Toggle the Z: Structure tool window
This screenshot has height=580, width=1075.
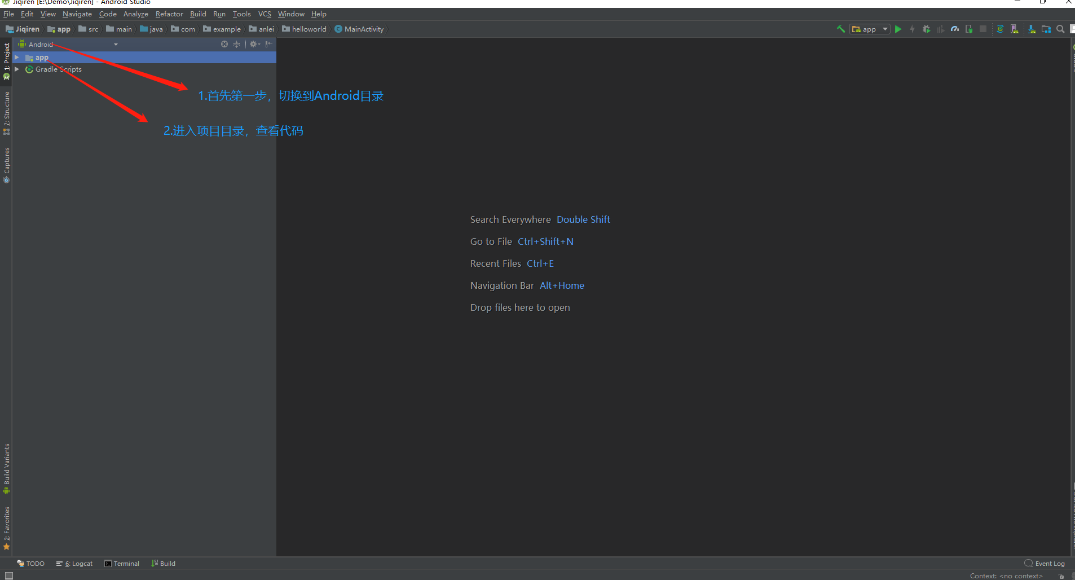click(7, 113)
